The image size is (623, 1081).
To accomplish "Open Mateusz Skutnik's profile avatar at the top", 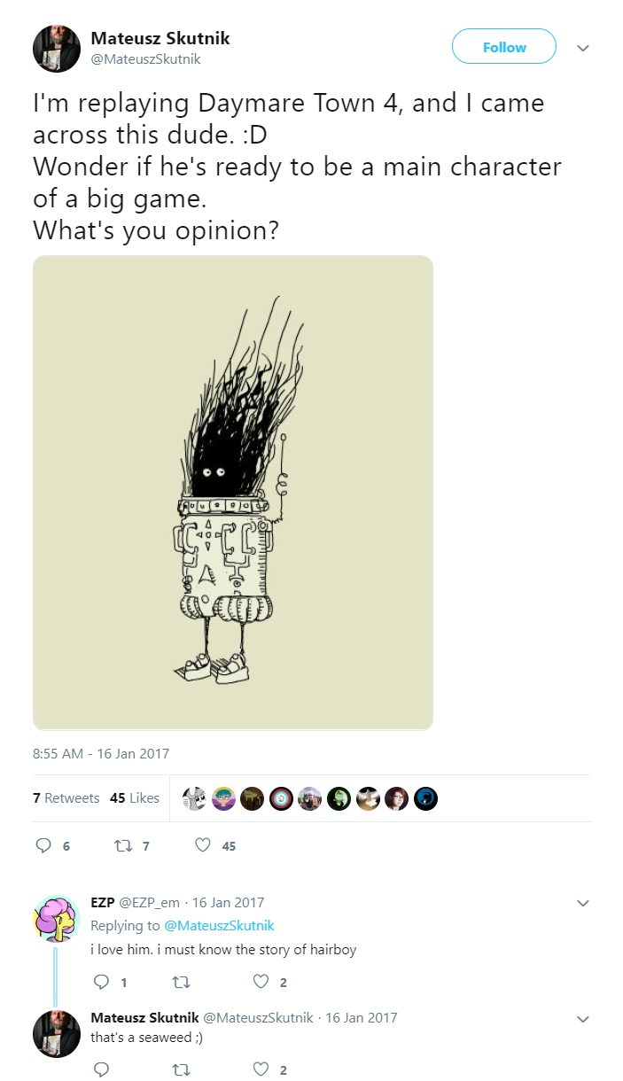I will [57, 49].
